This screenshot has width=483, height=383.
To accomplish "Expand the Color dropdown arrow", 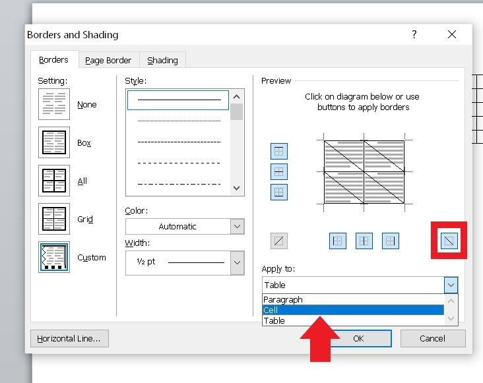I will pyautogui.click(x=237, y=226).
